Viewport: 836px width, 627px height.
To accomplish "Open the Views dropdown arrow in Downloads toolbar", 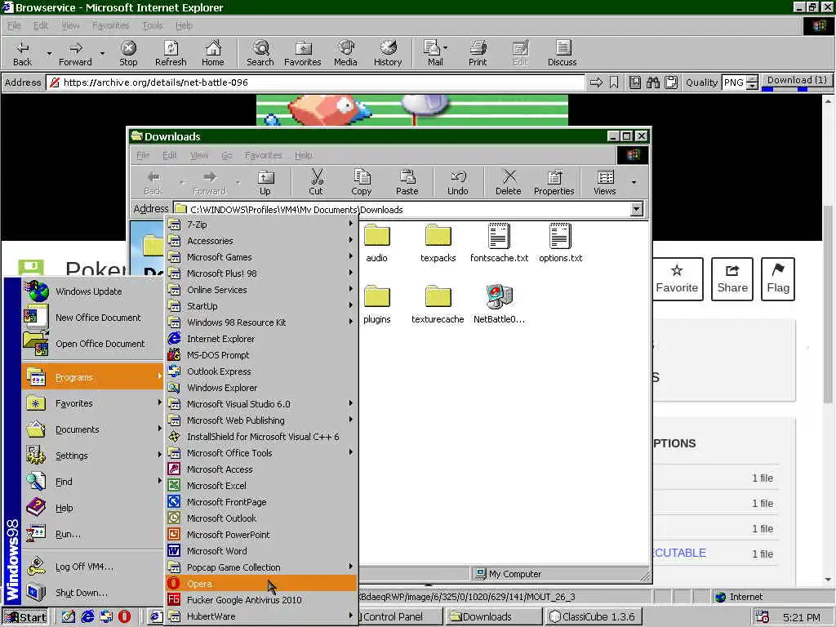I will tap(634, 183).
